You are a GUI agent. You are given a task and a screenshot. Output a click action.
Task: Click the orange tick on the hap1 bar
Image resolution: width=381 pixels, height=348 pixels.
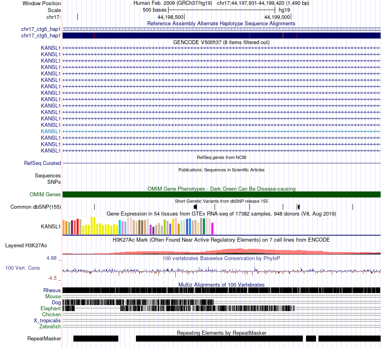click(x=283, y=35)
